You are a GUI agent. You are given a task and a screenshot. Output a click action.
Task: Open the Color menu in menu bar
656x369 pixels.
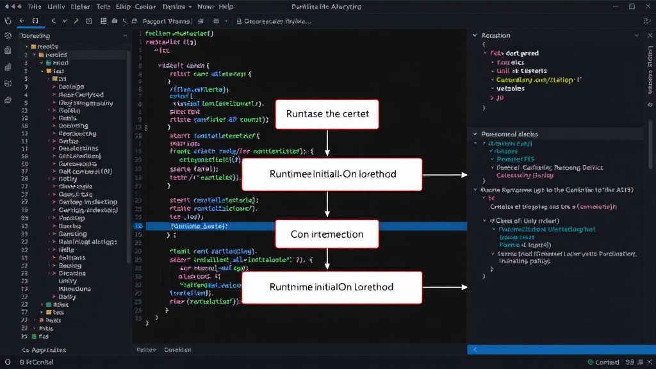point(145,6)
